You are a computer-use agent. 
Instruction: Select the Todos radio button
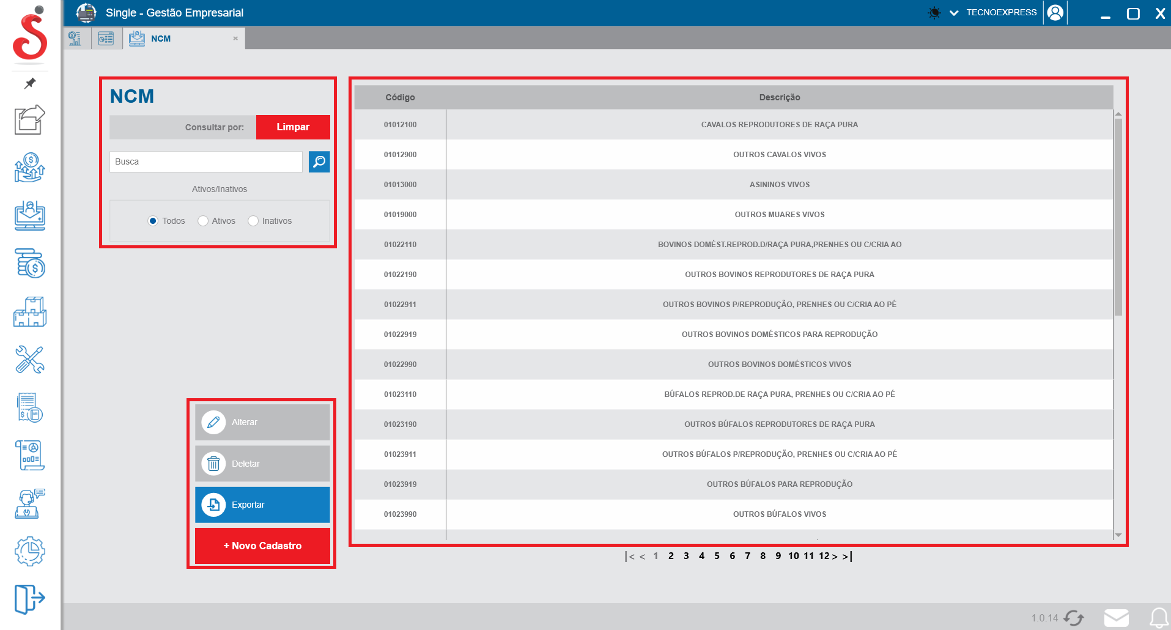click(153, 221)
